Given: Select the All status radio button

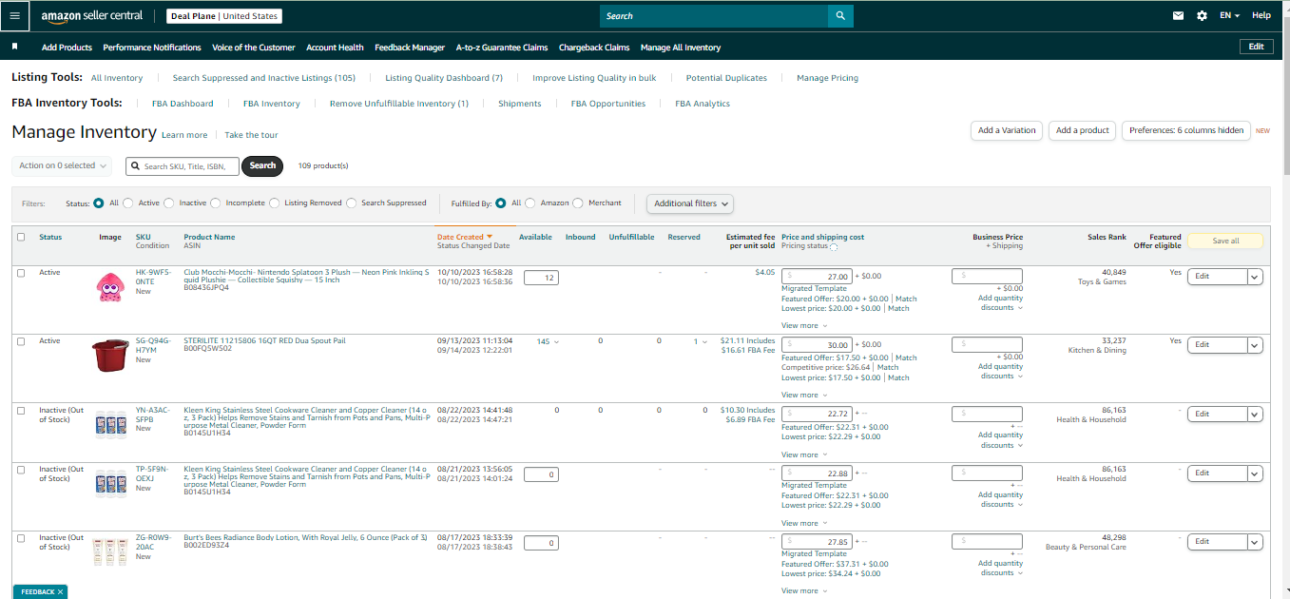Looking at the screenshot, I should [x=99, y=203].
